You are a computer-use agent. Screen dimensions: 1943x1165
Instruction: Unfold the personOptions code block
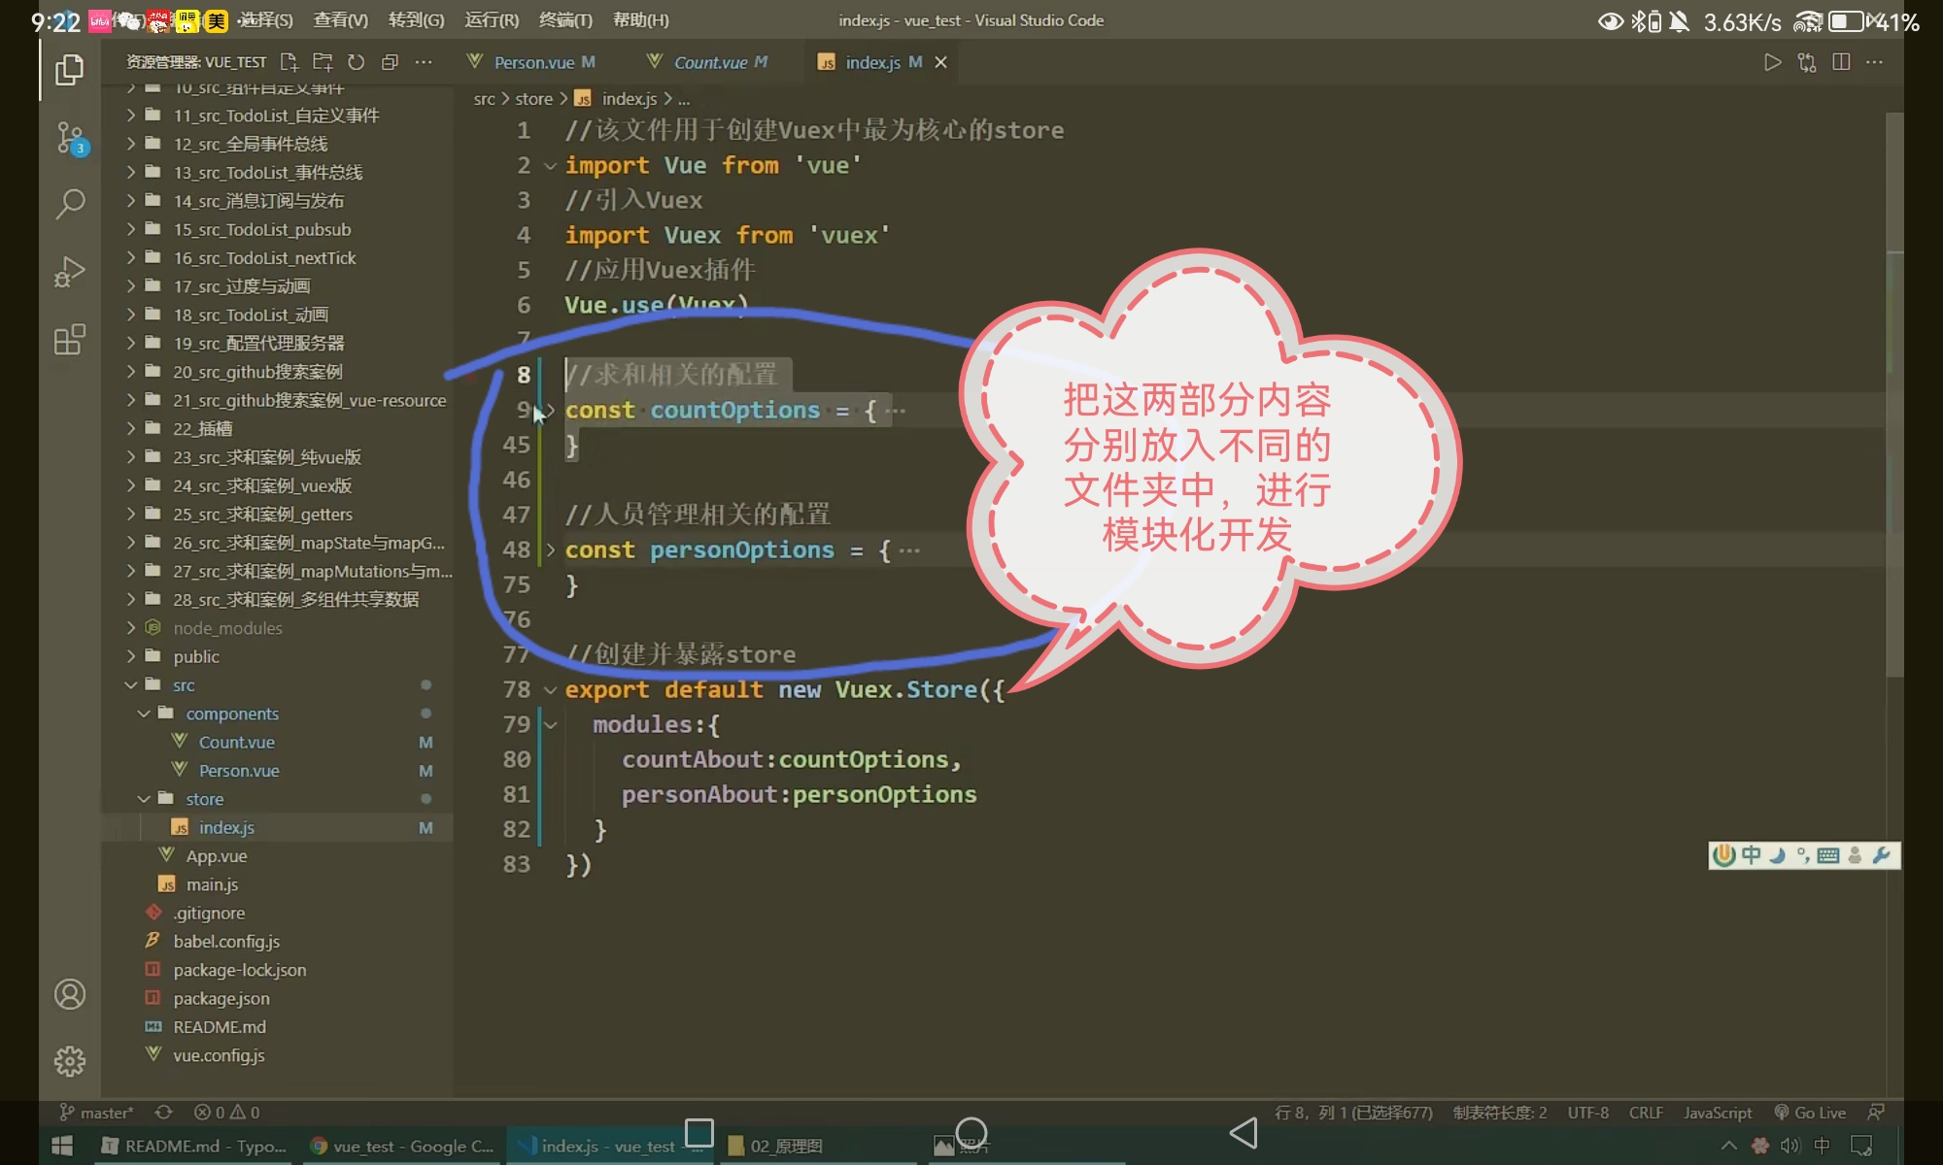pos(550,550)
